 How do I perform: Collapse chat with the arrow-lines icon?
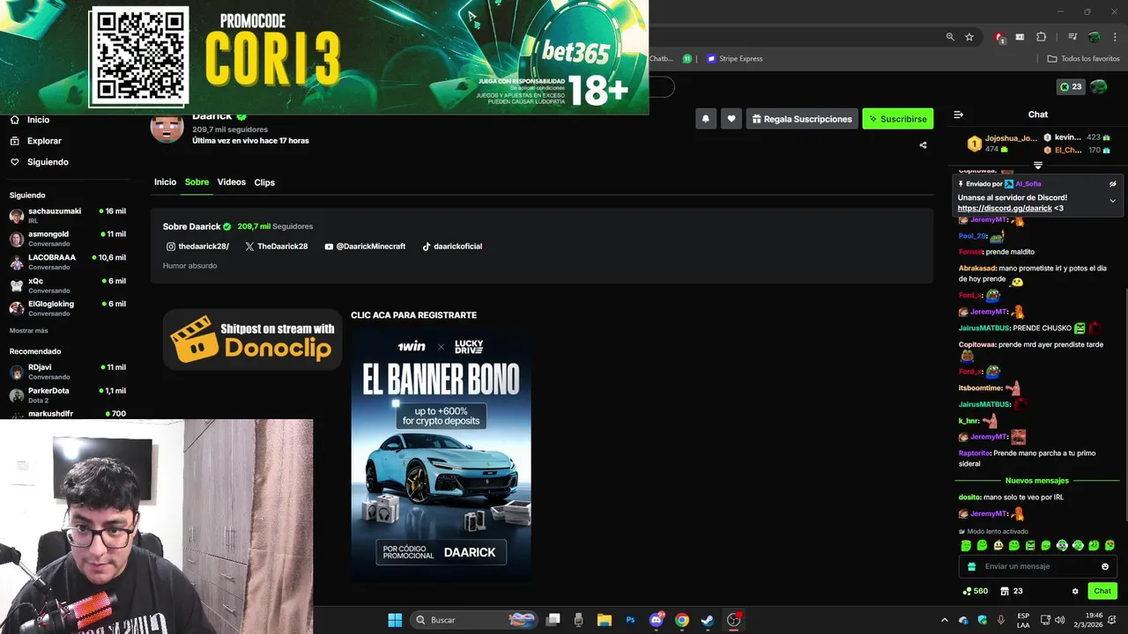(x=959, y=114)
